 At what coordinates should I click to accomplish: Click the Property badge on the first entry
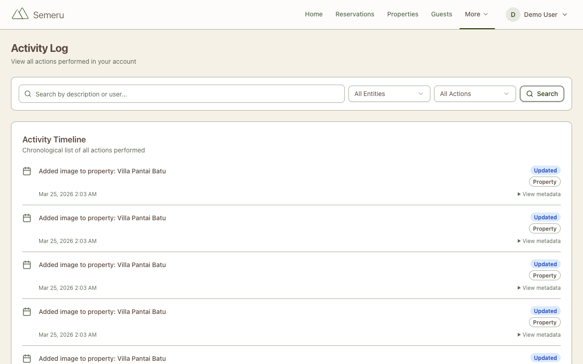(x=545, y=182)
